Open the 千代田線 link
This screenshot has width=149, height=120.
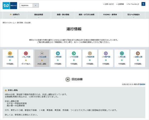point(75,57)
